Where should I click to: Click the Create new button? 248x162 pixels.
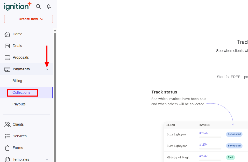[x=28, y=19]
